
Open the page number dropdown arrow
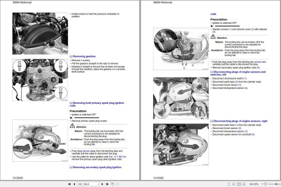pyautogui.click(x=98, y=184)
